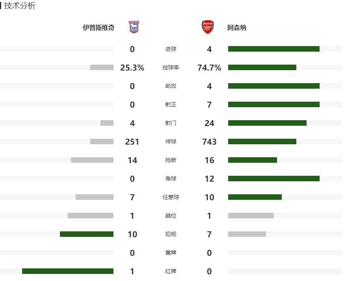Click Ipswich's 25.3% possession value

click(132, 67)
